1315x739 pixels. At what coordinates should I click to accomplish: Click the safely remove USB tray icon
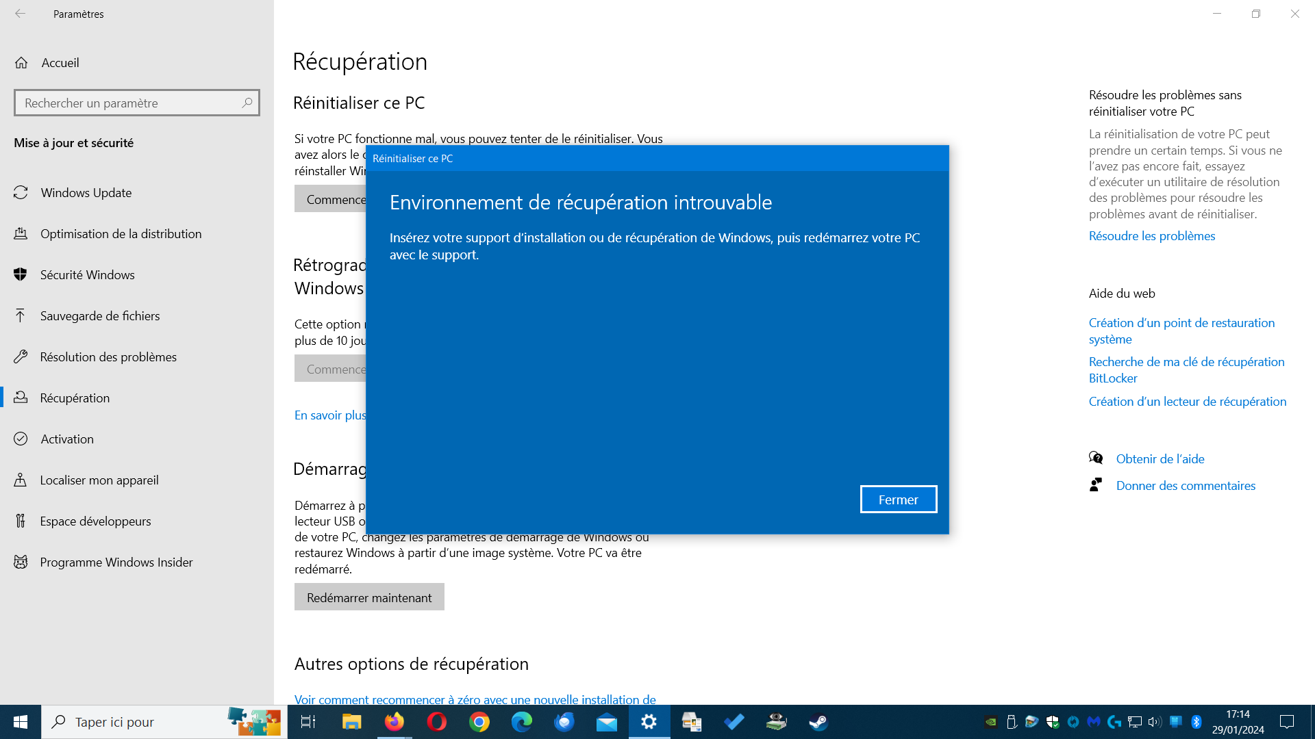pyautogui.click(x=1011, y=722)
